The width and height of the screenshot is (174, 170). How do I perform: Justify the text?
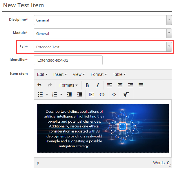pyautogui.click(x=141, y=85)
